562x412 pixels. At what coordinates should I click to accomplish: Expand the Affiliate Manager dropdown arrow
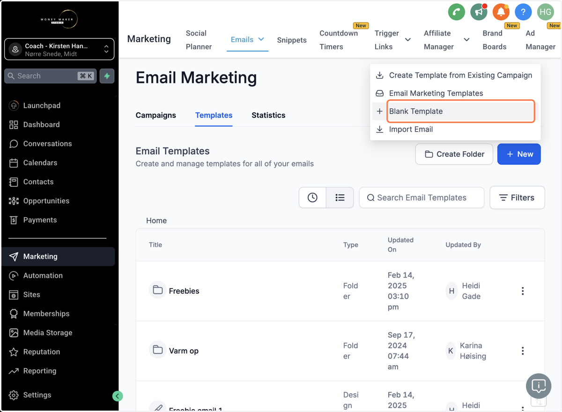[466, 40]
